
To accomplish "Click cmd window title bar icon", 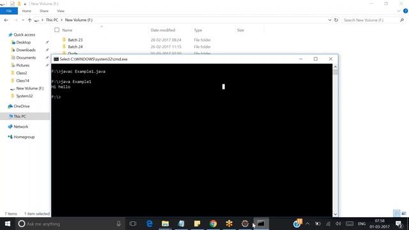I will (x=56, y=59).
